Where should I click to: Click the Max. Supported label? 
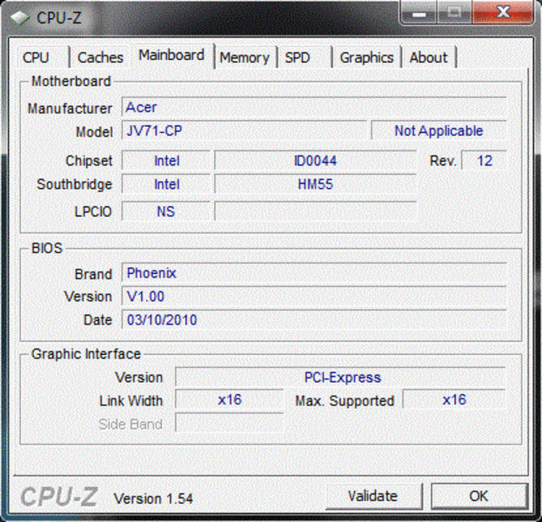click(345, 401)
